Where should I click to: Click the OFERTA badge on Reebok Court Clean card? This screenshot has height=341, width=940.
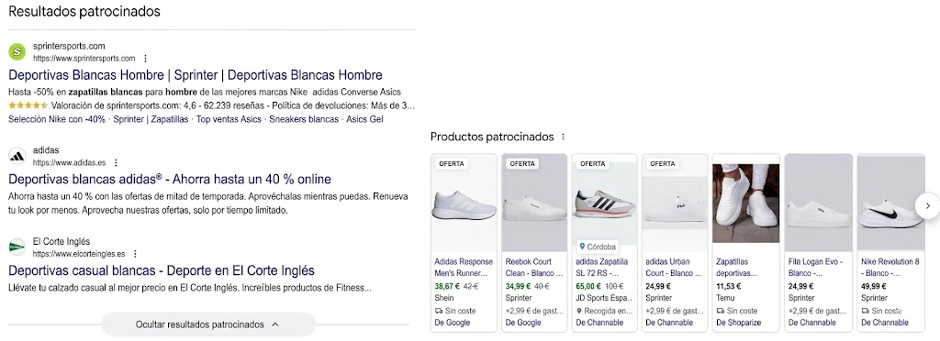coord(522,163)
